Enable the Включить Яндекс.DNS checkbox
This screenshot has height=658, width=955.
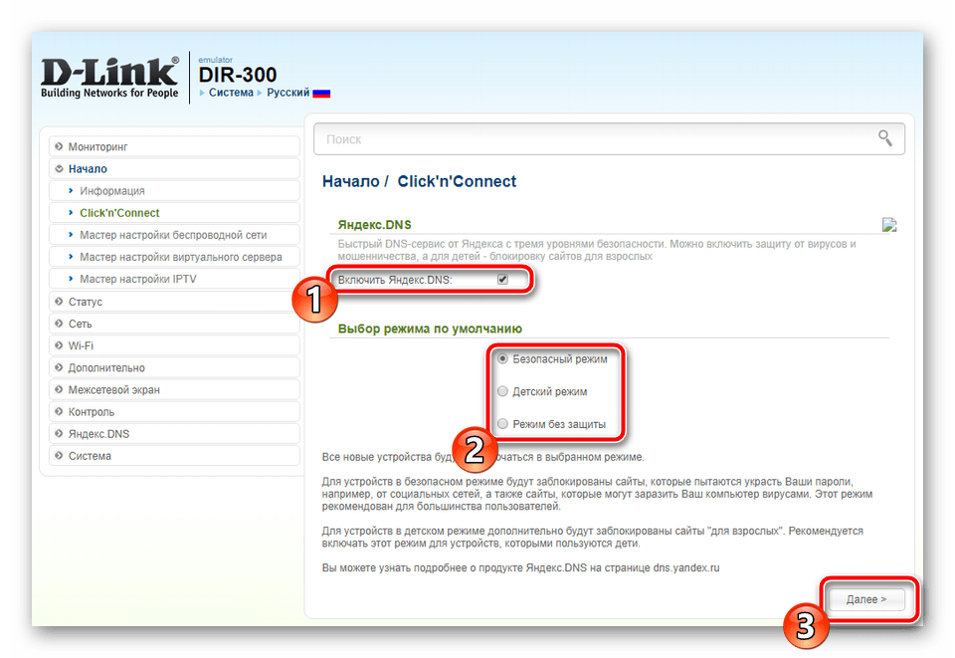(502, 280)
